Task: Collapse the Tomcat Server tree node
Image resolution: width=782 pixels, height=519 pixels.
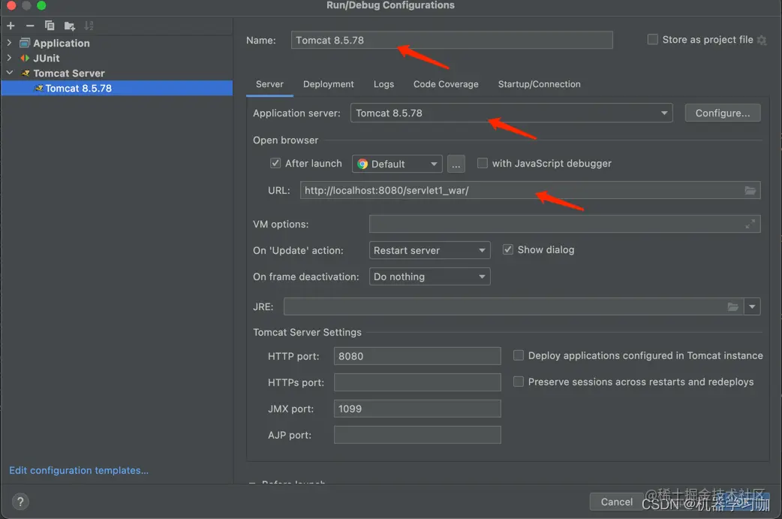Action: click(x=10, y=73)
